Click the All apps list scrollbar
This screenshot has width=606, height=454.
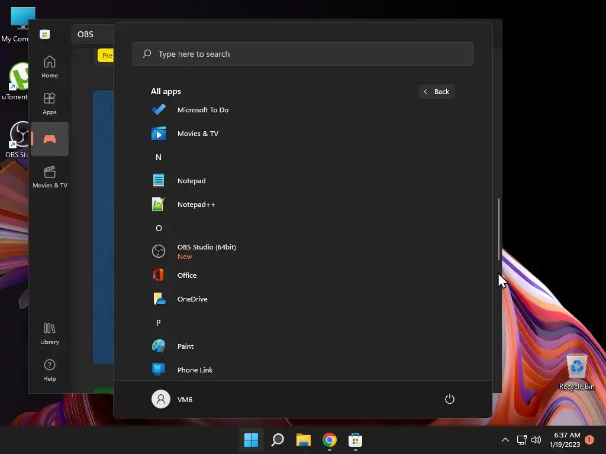499,229
